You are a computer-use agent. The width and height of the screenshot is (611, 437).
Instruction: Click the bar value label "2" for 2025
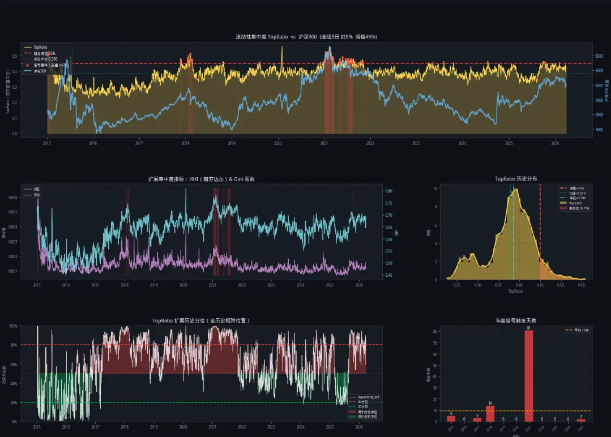click(580, 417)
